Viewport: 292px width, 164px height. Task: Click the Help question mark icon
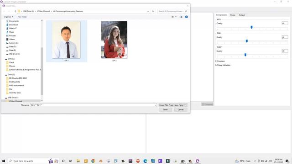186,17
